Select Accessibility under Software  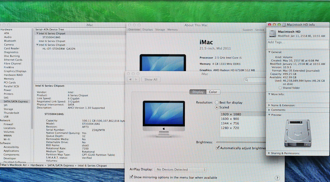click(11, 147)
